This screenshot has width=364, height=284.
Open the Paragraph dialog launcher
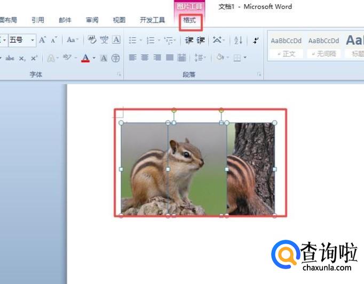tap(259, 74)
